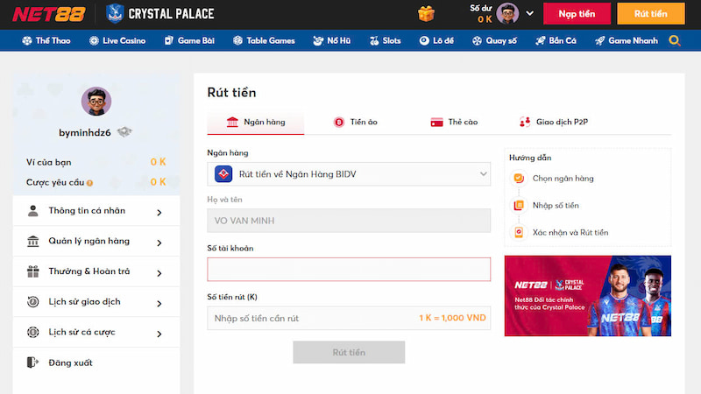Viewport: 701px width, 394px height.
Task: Open the BIDV bank selection dropdown
Action: pyautogui.click(x=349, y=174)
